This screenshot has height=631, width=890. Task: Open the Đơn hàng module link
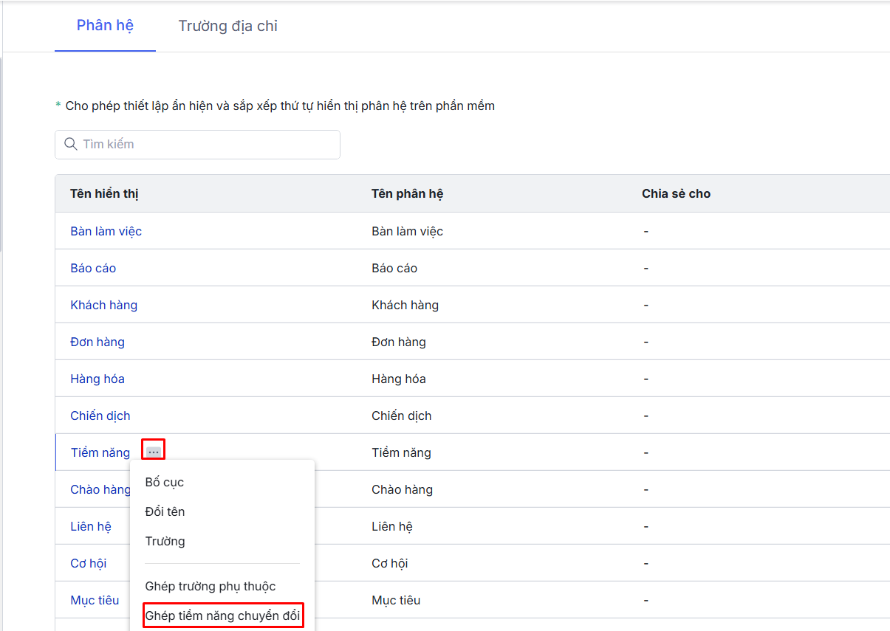coord(97,342)
